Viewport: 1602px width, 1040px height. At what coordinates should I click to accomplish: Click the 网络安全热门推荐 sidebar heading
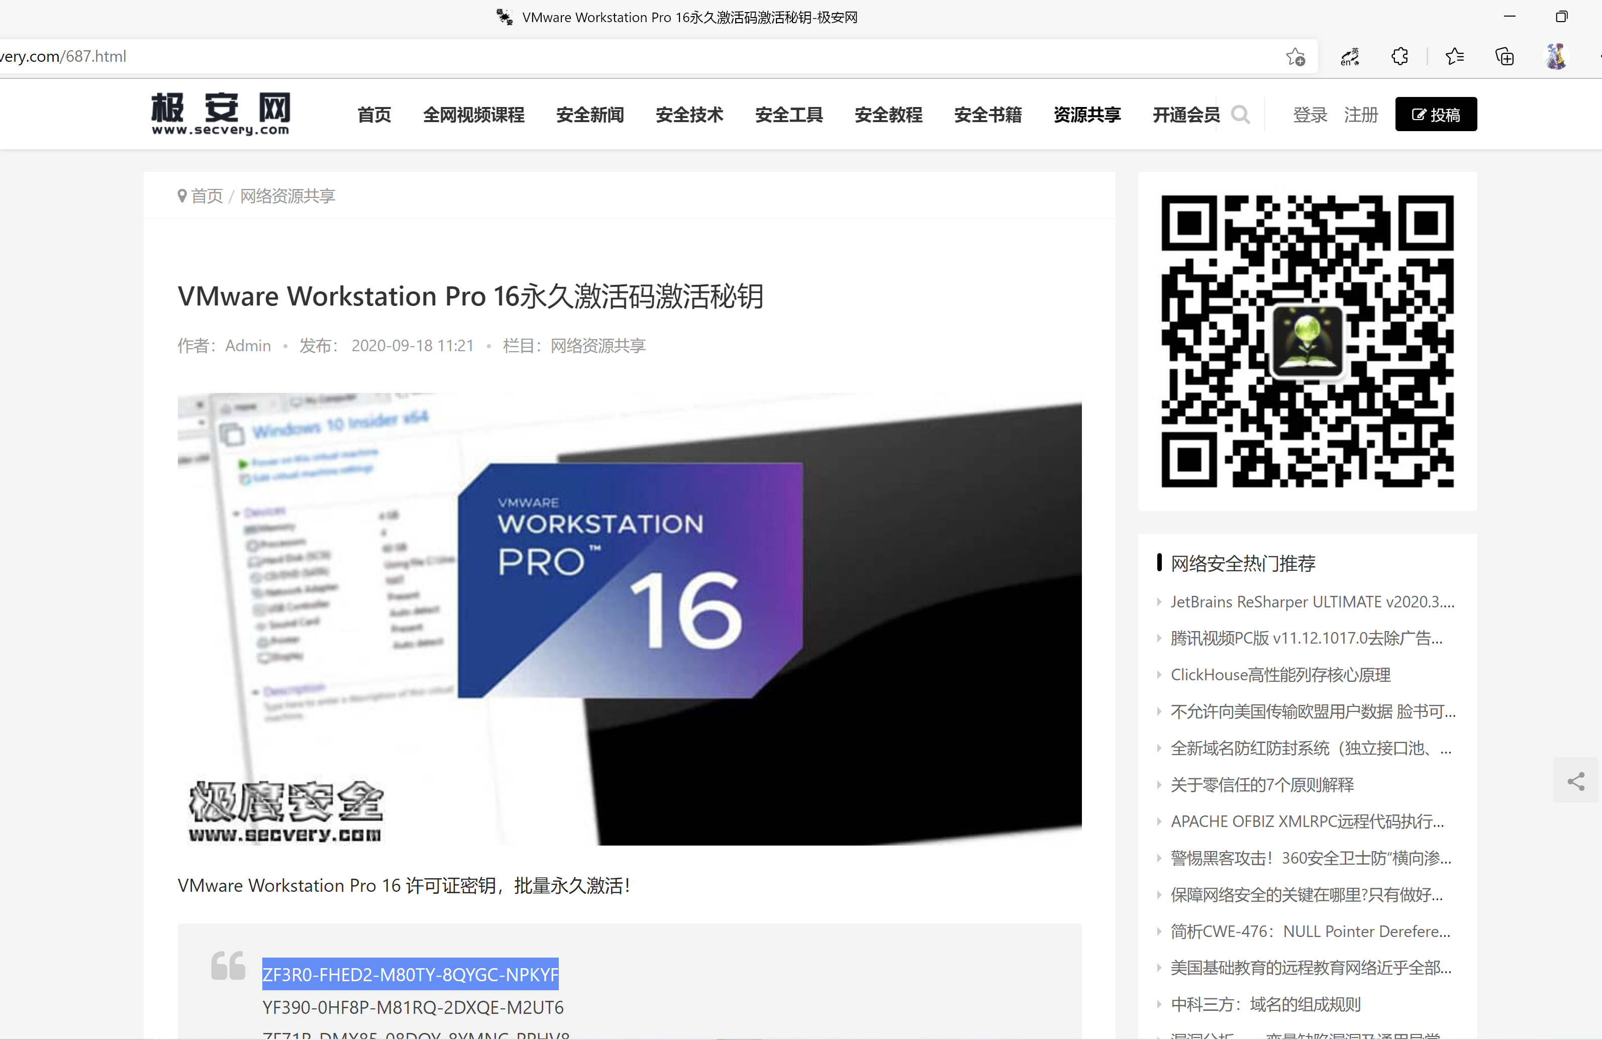point(1243,563)
